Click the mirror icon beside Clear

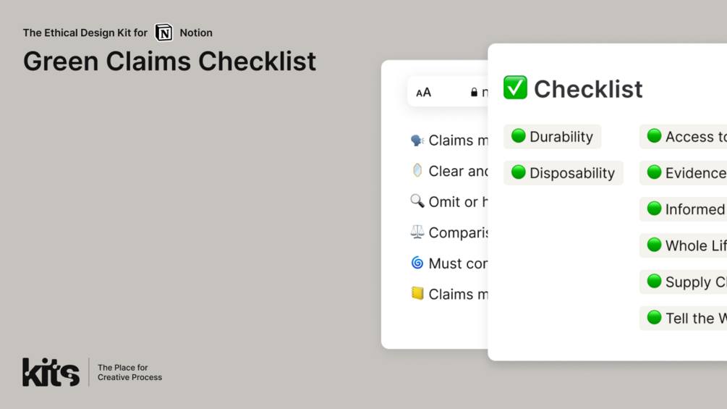417,171
